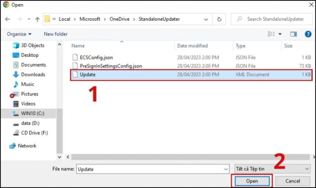Select Desktop in the sidebar
The image size is (316, 188).
(x=30, y=55)
